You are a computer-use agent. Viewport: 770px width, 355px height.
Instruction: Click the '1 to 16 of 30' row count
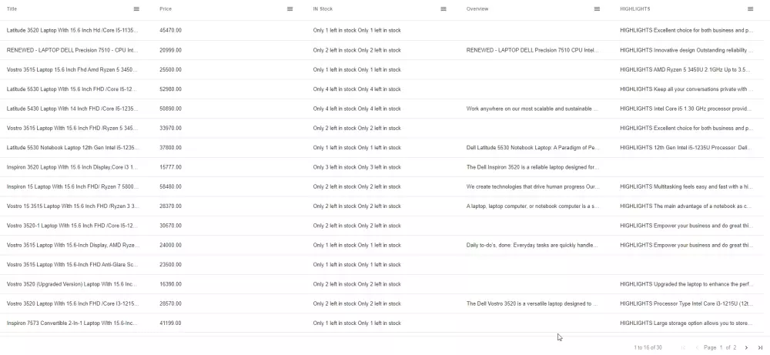point(648,347)
